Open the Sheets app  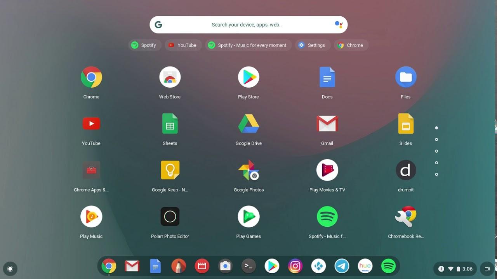tap(170, 124)
